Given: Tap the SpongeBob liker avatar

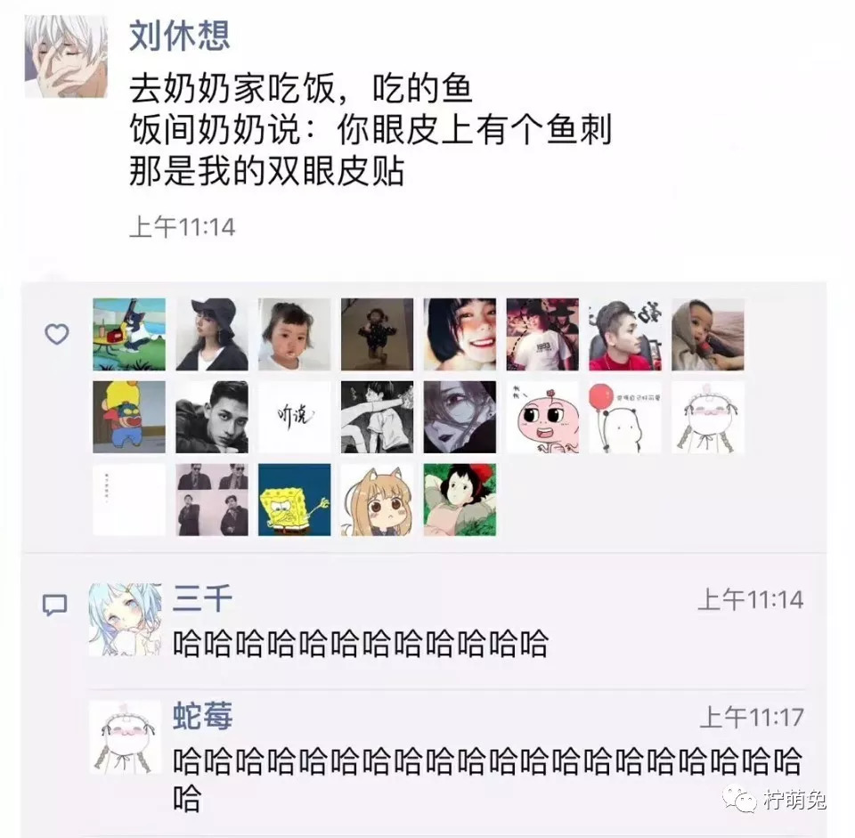Looking at the screenshot, I should [x=295, y=500].
